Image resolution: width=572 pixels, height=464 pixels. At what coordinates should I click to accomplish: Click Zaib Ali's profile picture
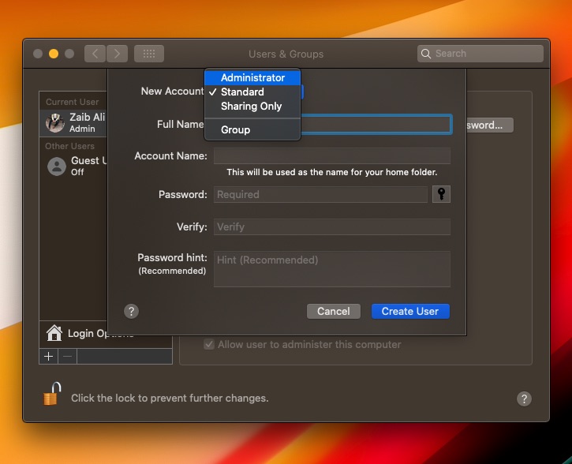coord(55,122)
